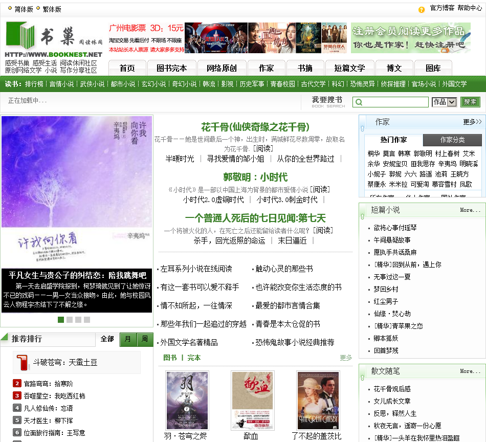Open 武侠小说 category link
The width and height of the screenshot is (486, 442).
(x=93, y=84)
